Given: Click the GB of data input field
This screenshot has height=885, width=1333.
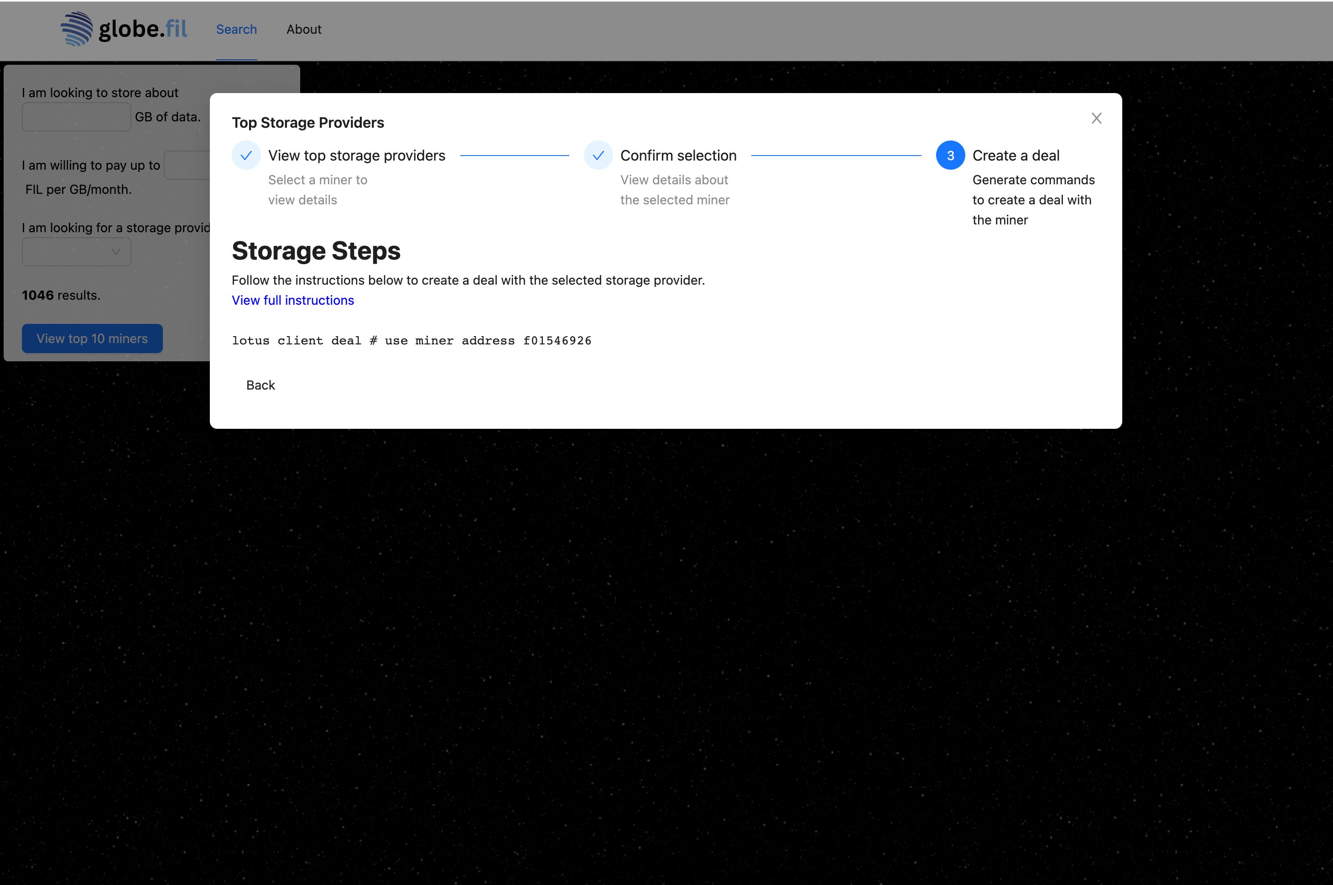Looking at the screenshot, I should click(x=76, y=117).
